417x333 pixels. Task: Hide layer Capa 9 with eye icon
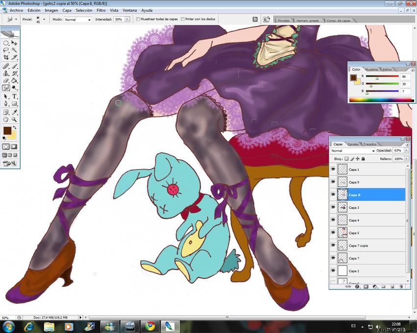pos(333,182)
